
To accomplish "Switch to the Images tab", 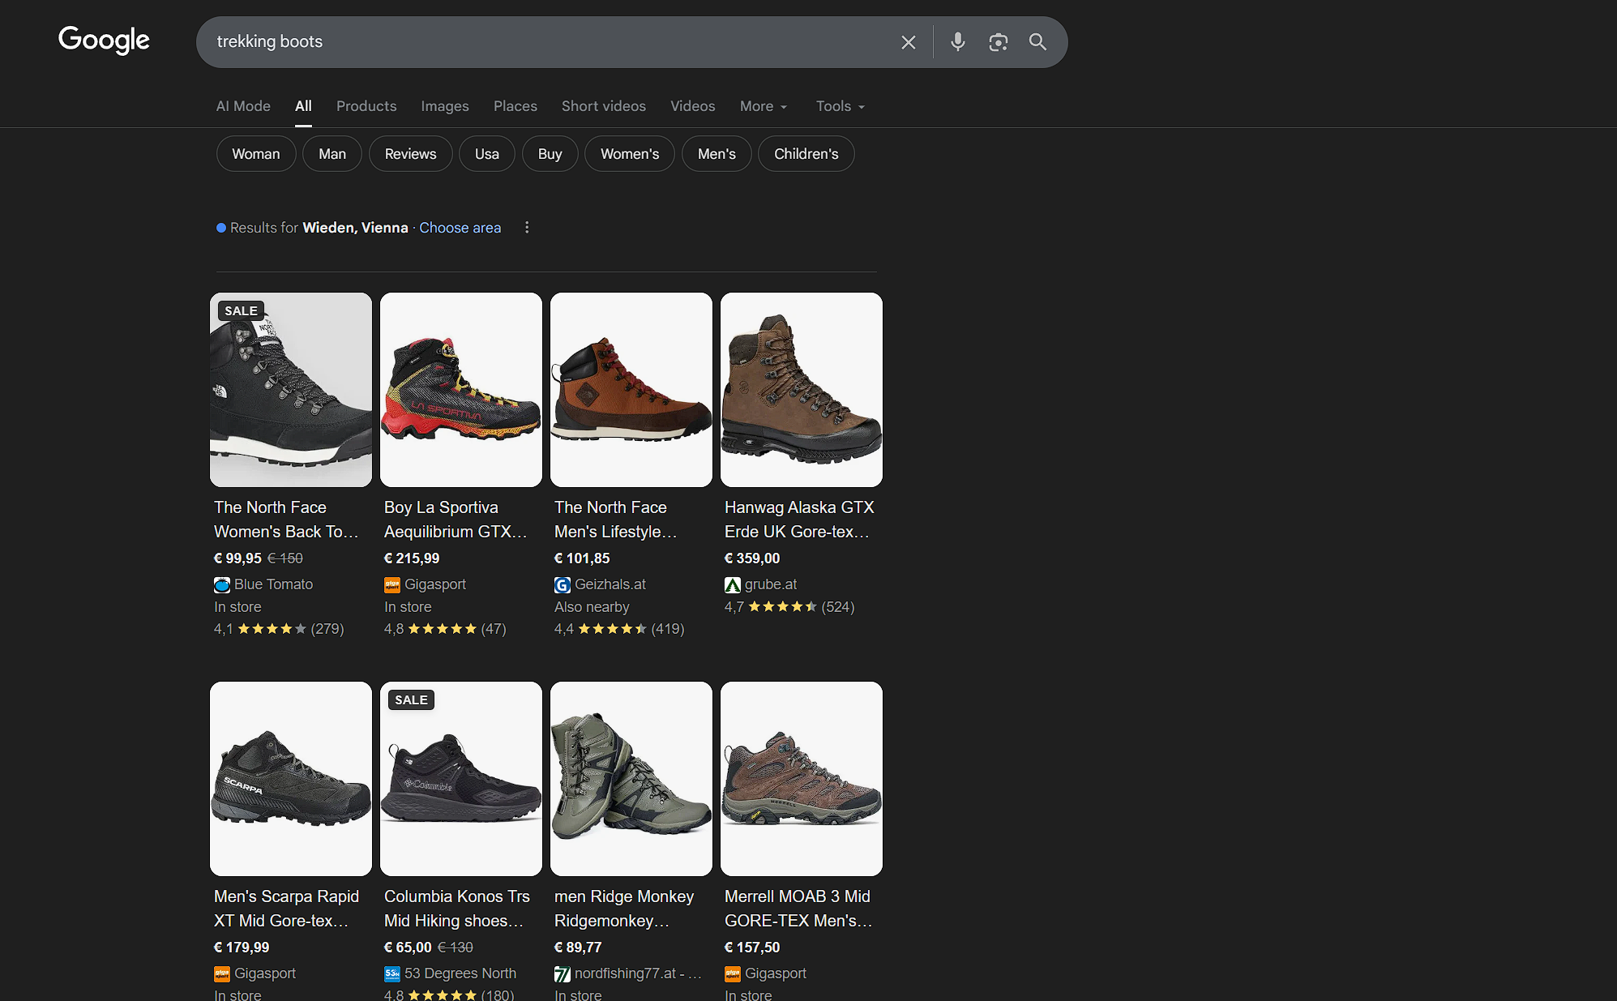I will point(444,106).
